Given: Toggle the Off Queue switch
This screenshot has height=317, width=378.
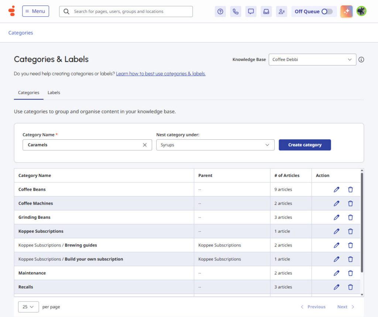Looking at the screenshot, I should [x=327, y=11].
